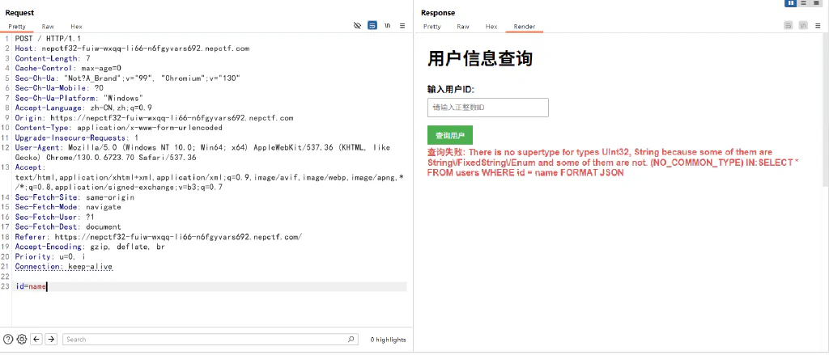Toggle hidden characters eye icon in Request
Screen dimensions: 829x355
point(357,25)
